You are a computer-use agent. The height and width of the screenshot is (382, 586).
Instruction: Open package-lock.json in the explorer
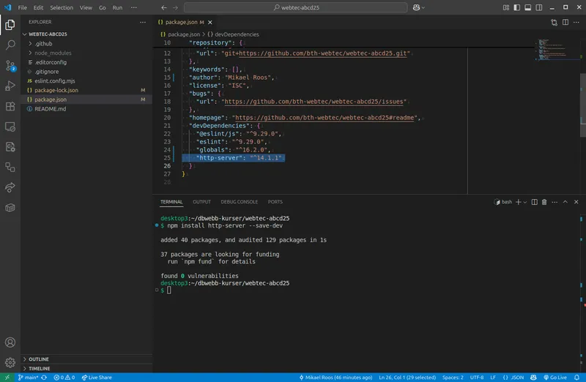coord(86,90)
